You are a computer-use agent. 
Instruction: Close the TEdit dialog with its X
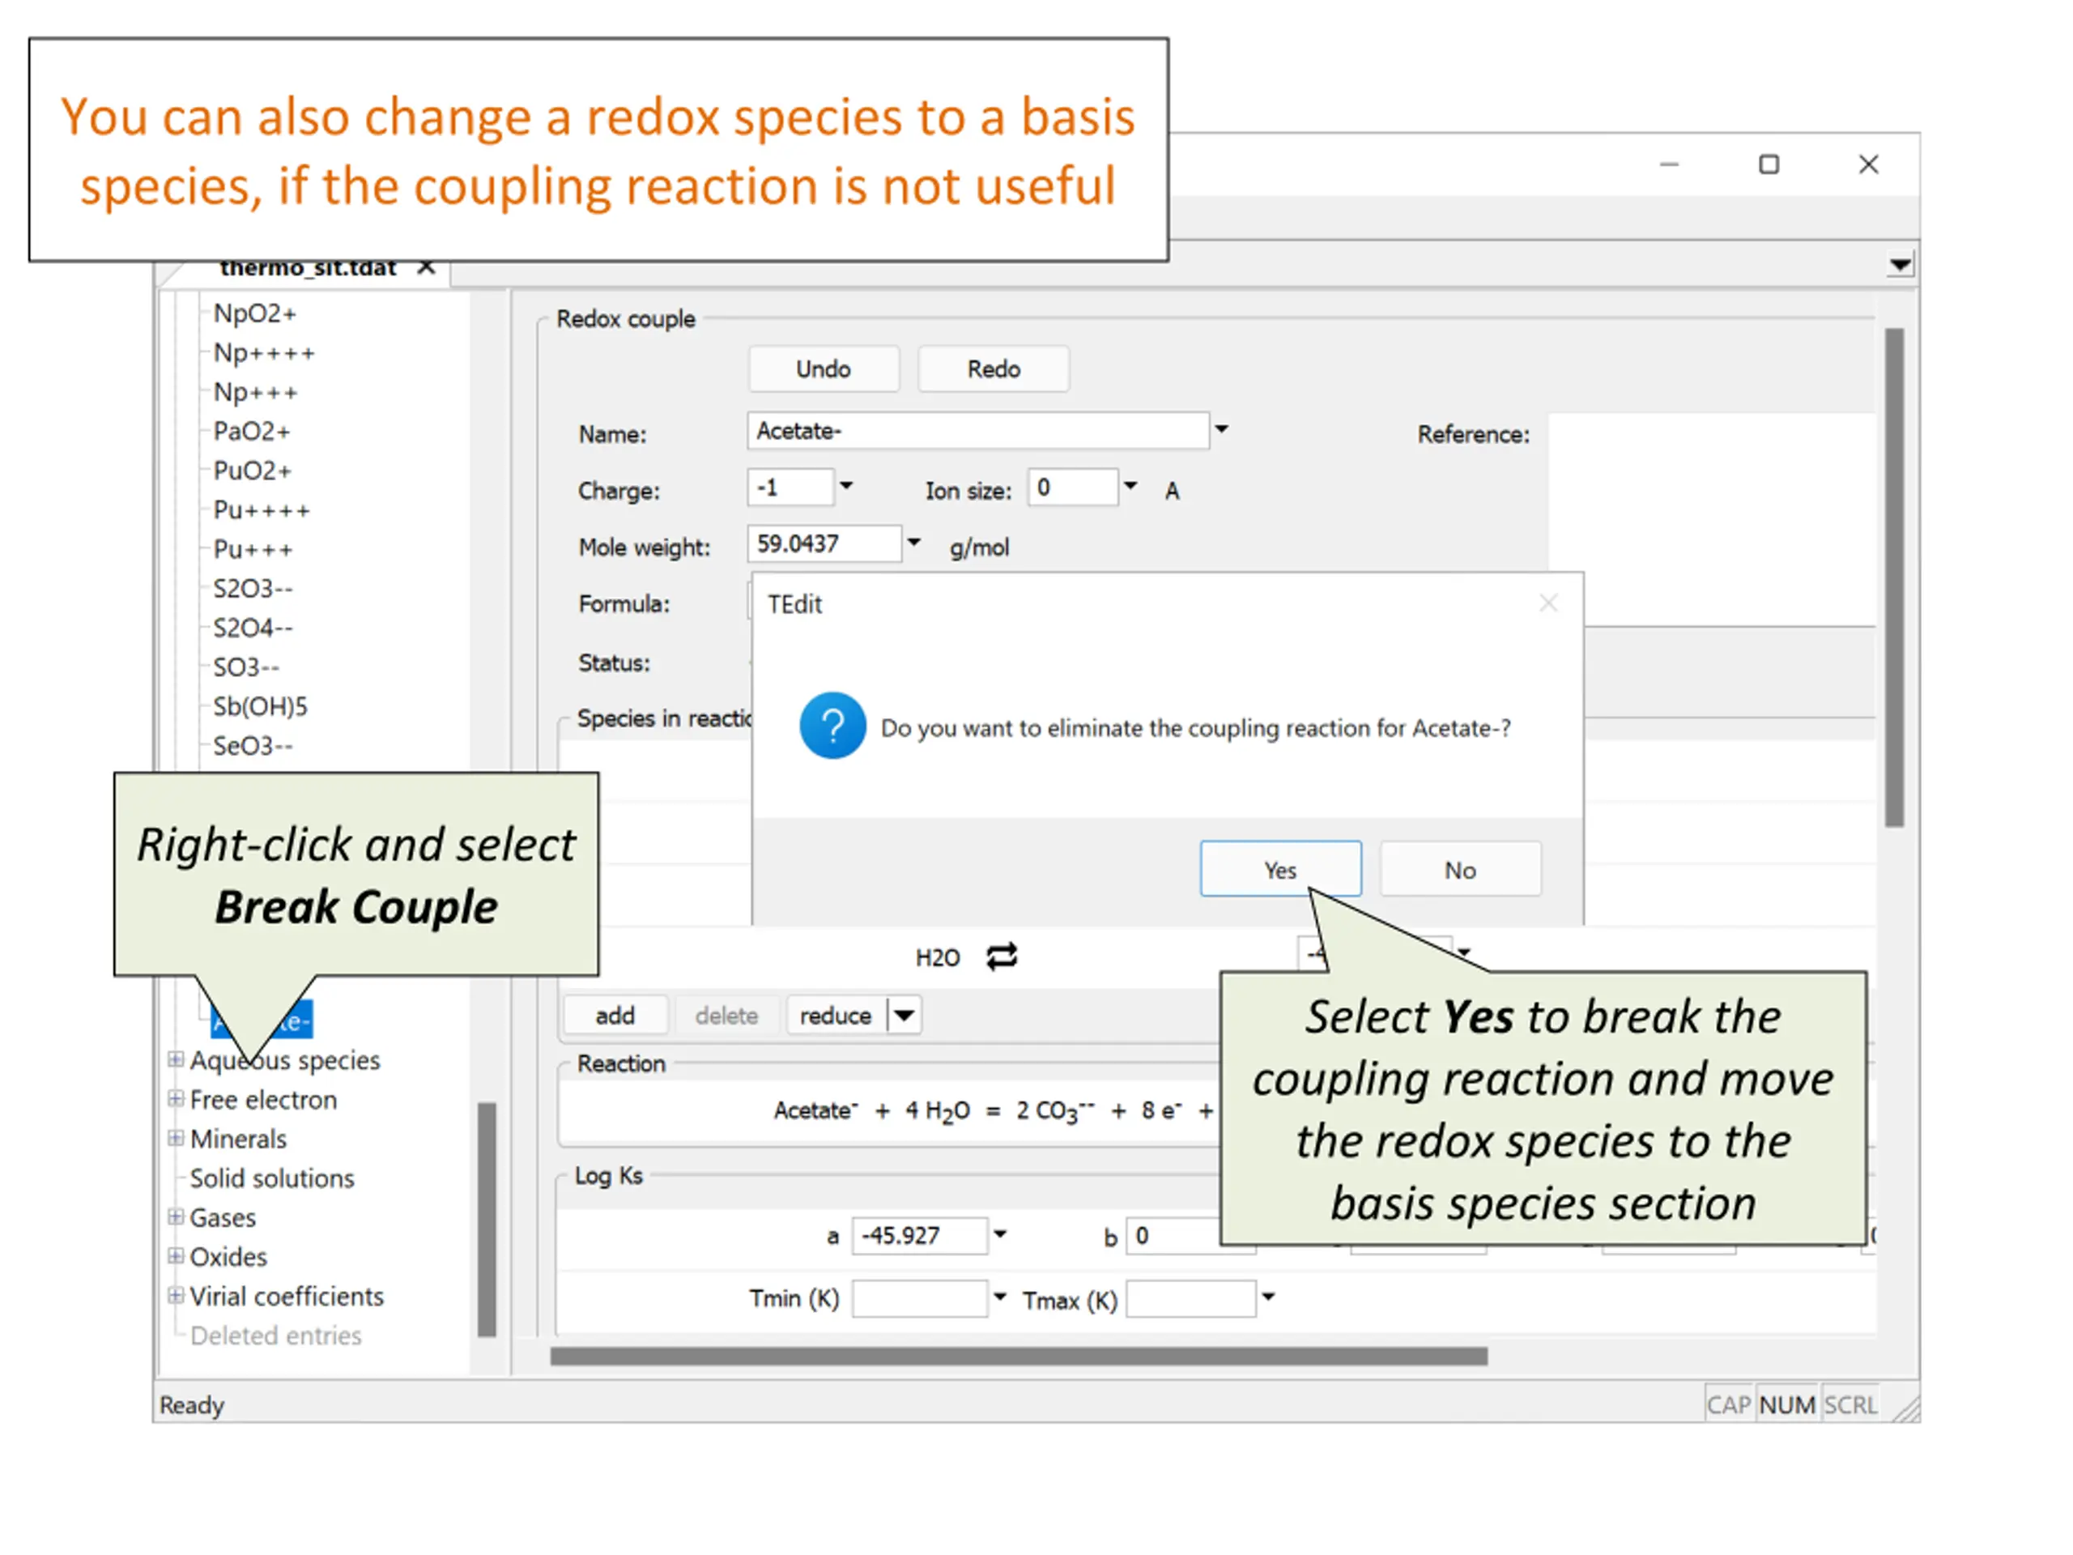[1548, 603]
